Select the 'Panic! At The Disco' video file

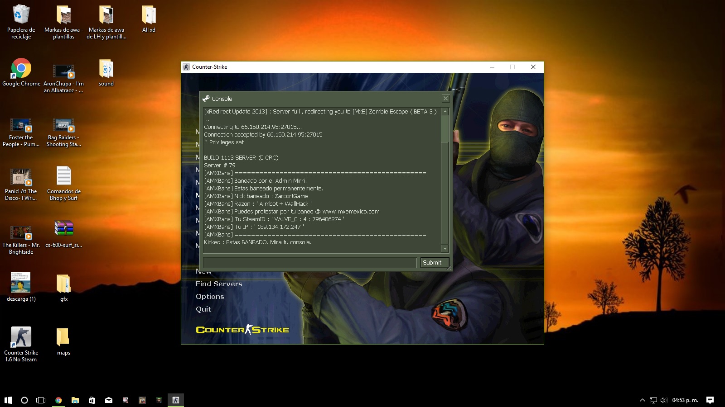(x=21, y=185)
